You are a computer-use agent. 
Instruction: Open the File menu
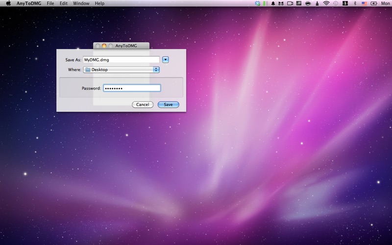pos(50,3)
